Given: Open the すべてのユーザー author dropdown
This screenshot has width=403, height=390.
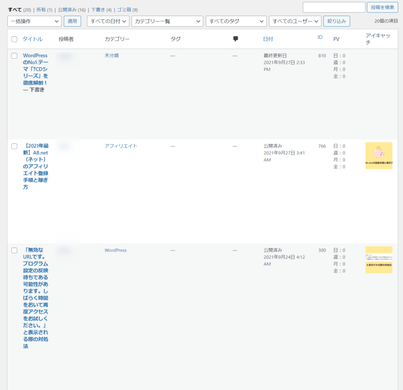Looking at the screenshot, I should (294, 21).
